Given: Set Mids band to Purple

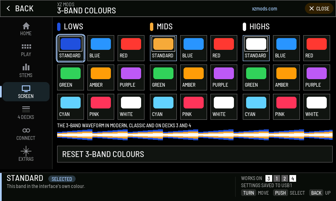Looking at the screenshot, I should [224, 77].
